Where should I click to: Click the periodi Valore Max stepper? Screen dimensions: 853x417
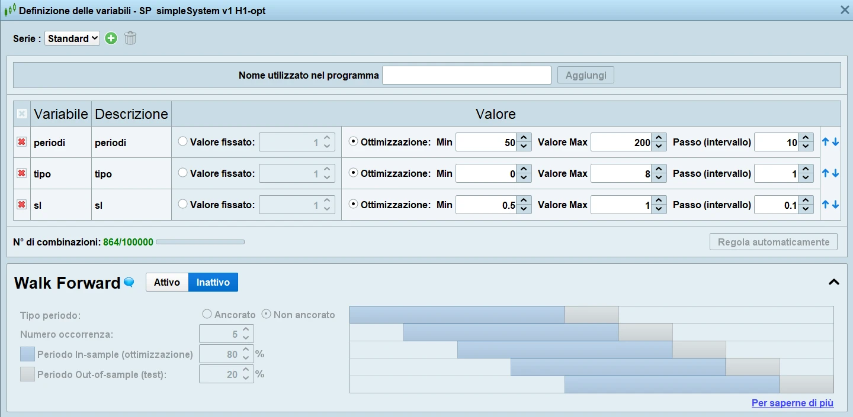(x=659, y=142)
